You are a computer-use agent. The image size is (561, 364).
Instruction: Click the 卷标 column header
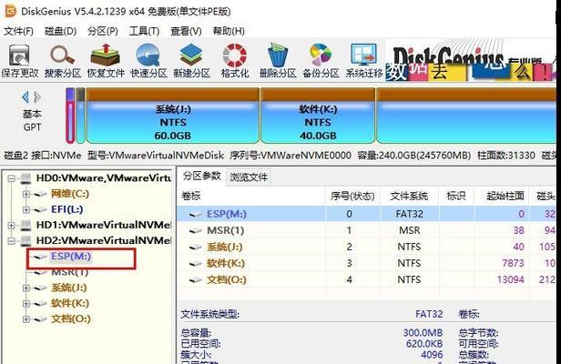point(251,196)
